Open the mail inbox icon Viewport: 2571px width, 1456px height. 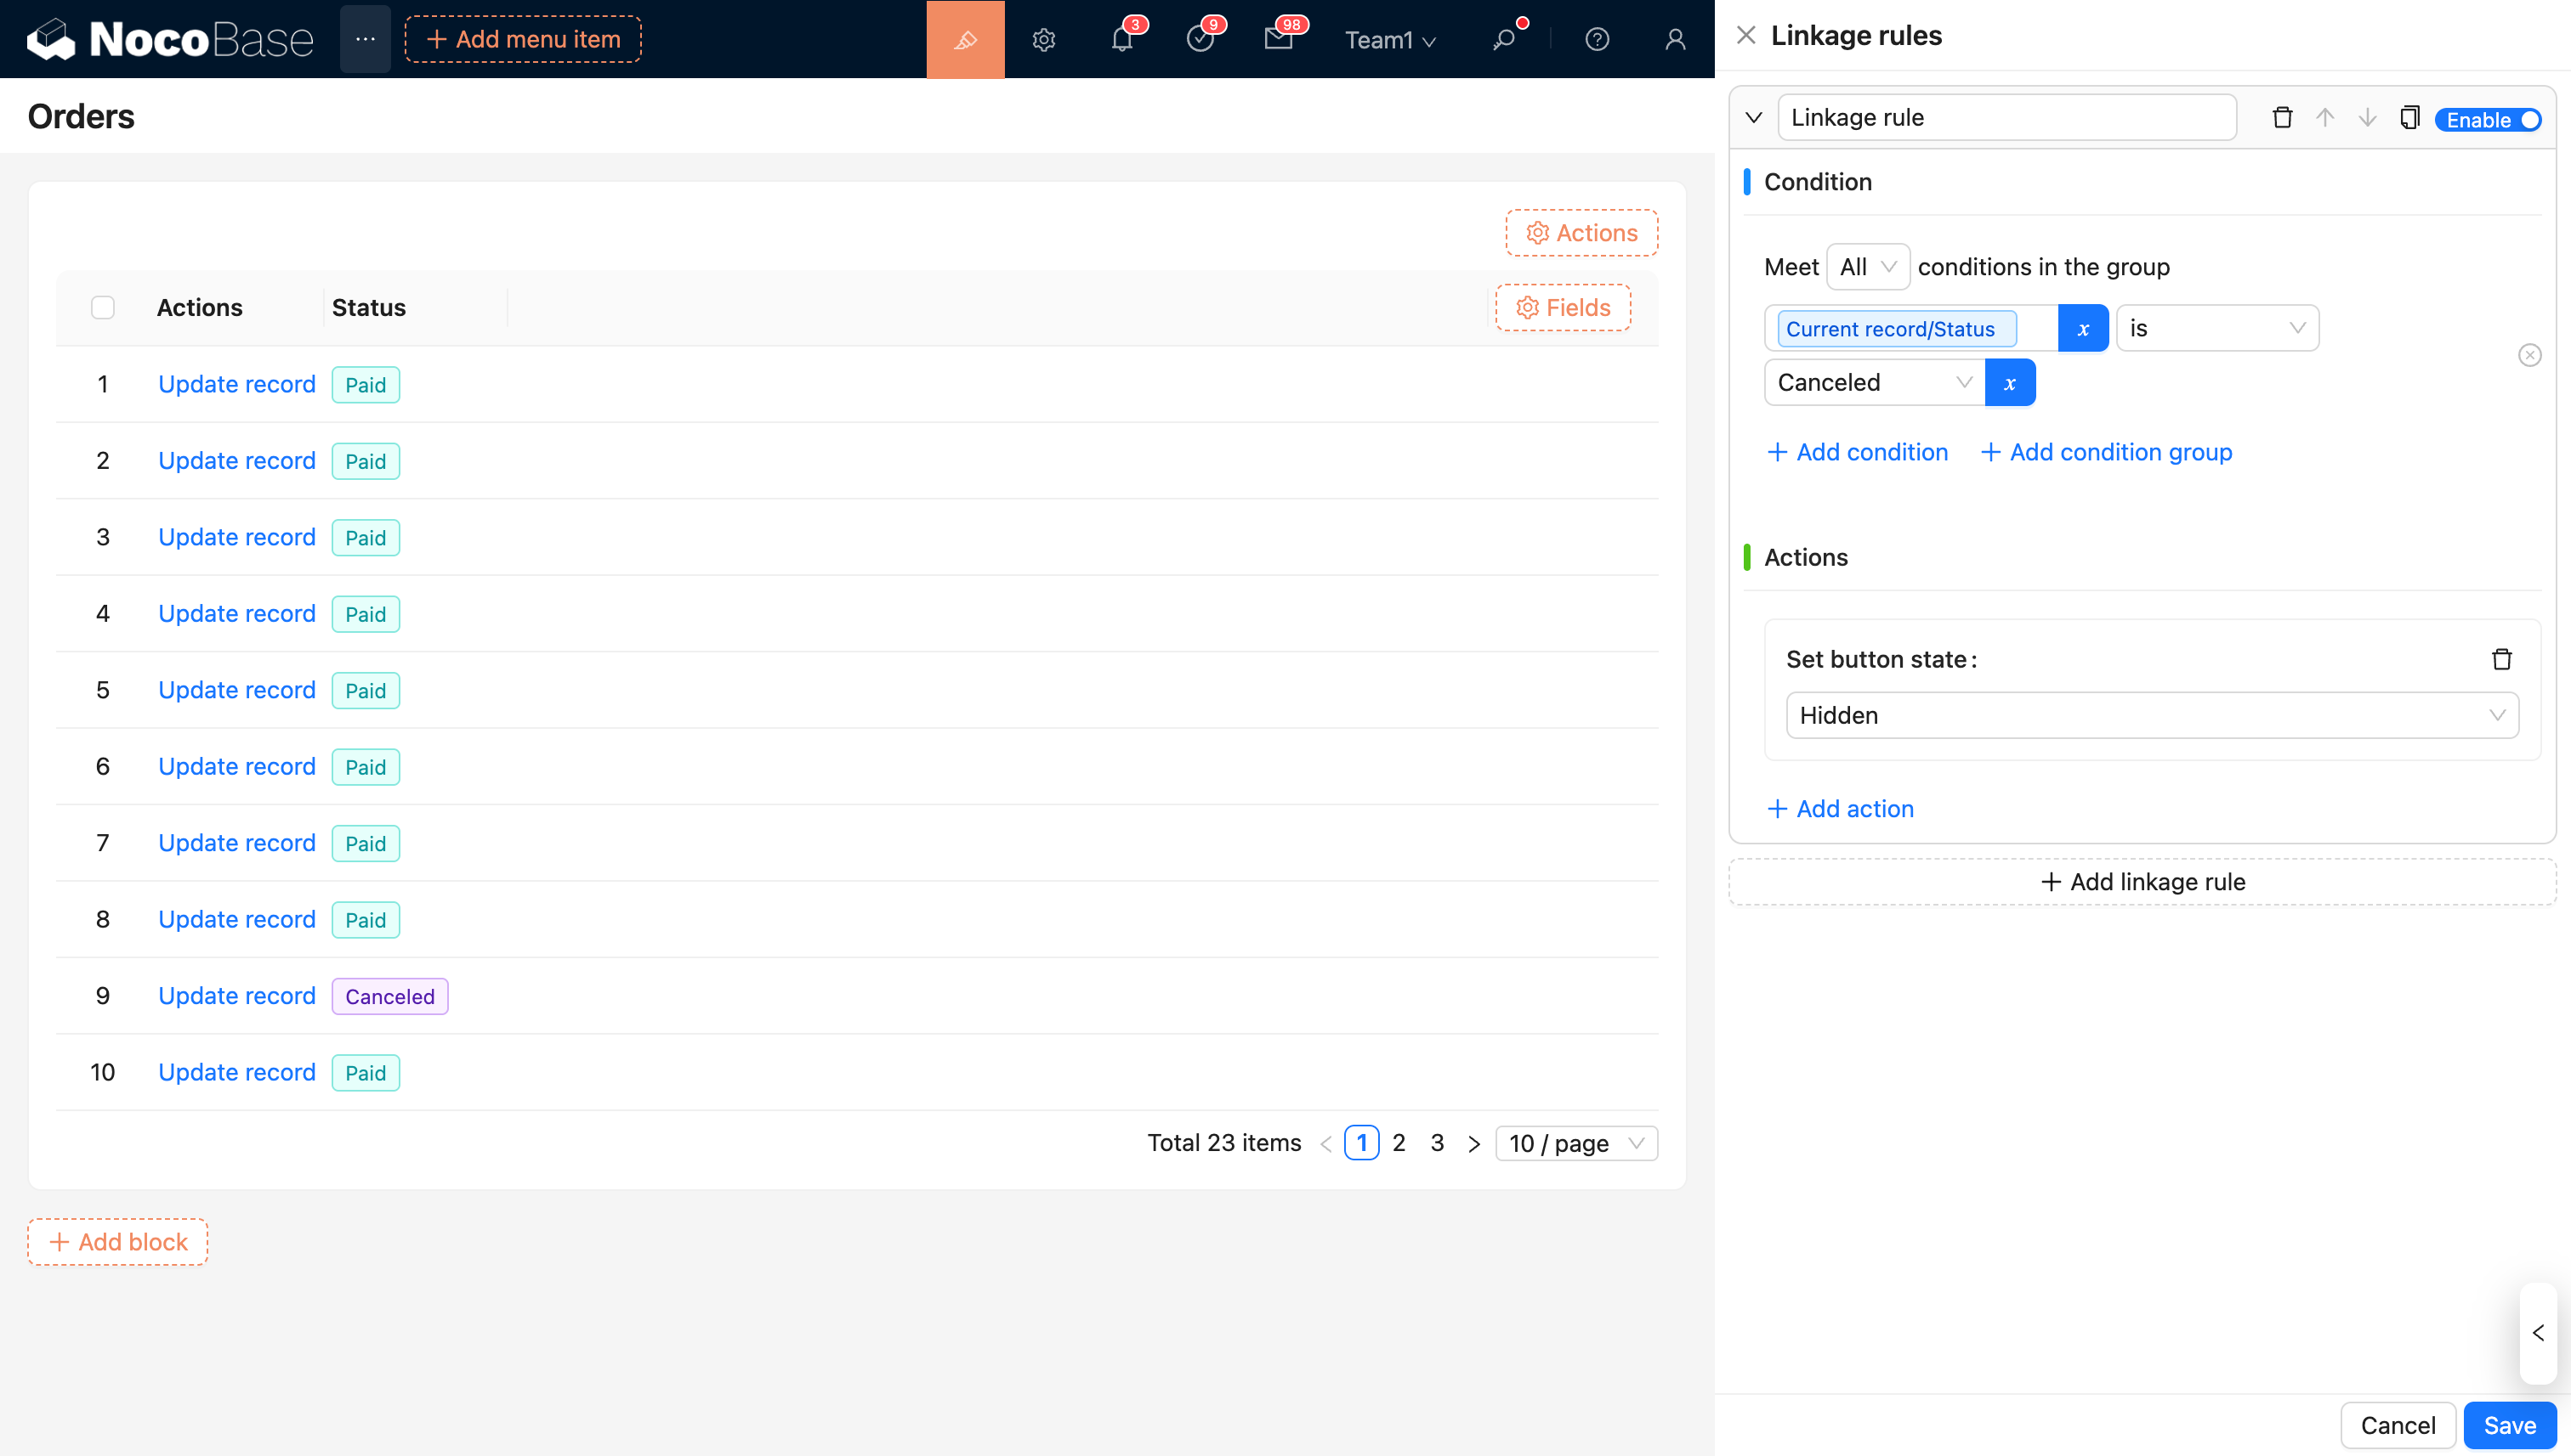click(1278, 39)
